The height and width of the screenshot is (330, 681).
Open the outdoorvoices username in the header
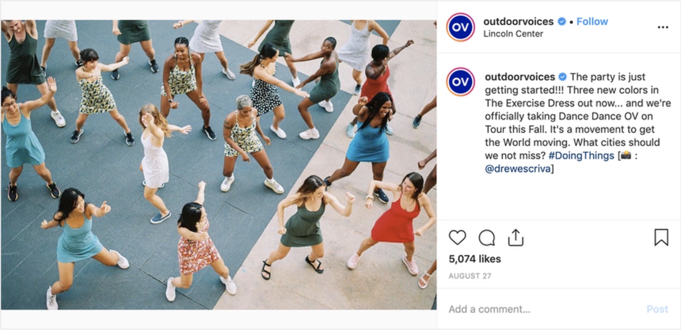coord(519,21)
